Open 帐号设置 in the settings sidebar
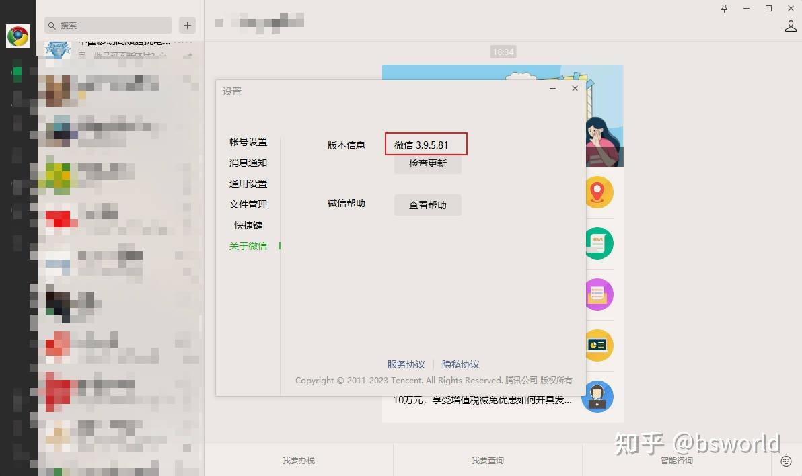Image resolution: width=802 pixels, height=476 pixels. [x=248, y=142]
